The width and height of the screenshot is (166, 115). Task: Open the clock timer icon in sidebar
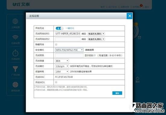click(15, 53)
